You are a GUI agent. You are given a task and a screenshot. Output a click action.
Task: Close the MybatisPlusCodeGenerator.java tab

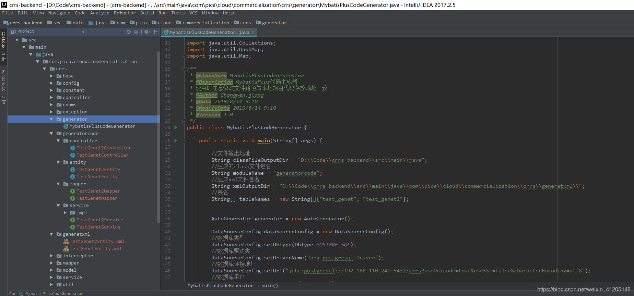pyautogui.click(x=253, y=32)
